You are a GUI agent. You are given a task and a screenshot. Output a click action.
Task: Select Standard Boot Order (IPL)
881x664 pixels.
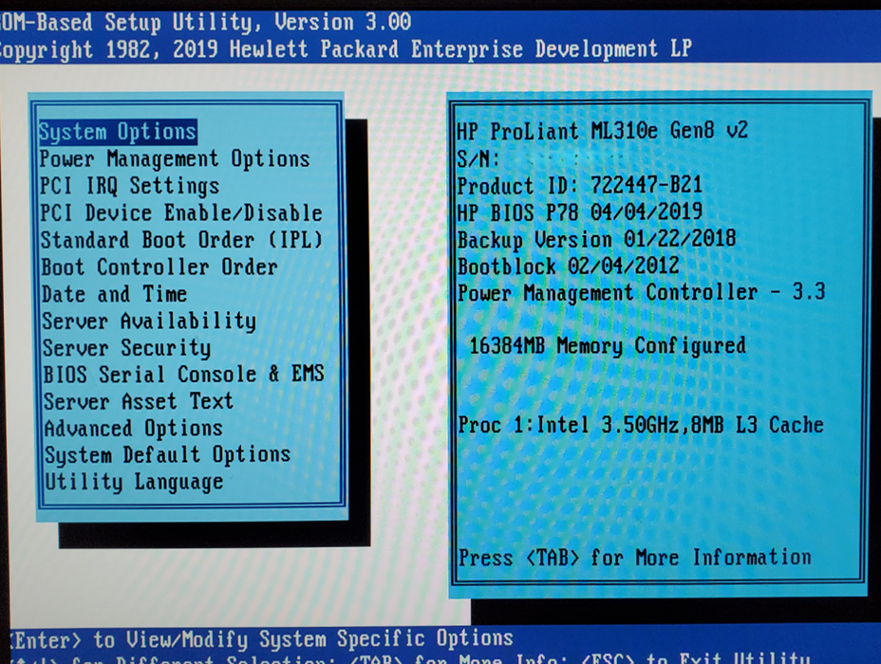(x=182, y=240)
